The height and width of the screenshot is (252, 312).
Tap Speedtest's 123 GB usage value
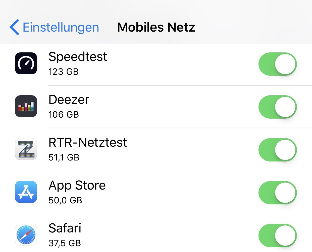pos(64,72)
